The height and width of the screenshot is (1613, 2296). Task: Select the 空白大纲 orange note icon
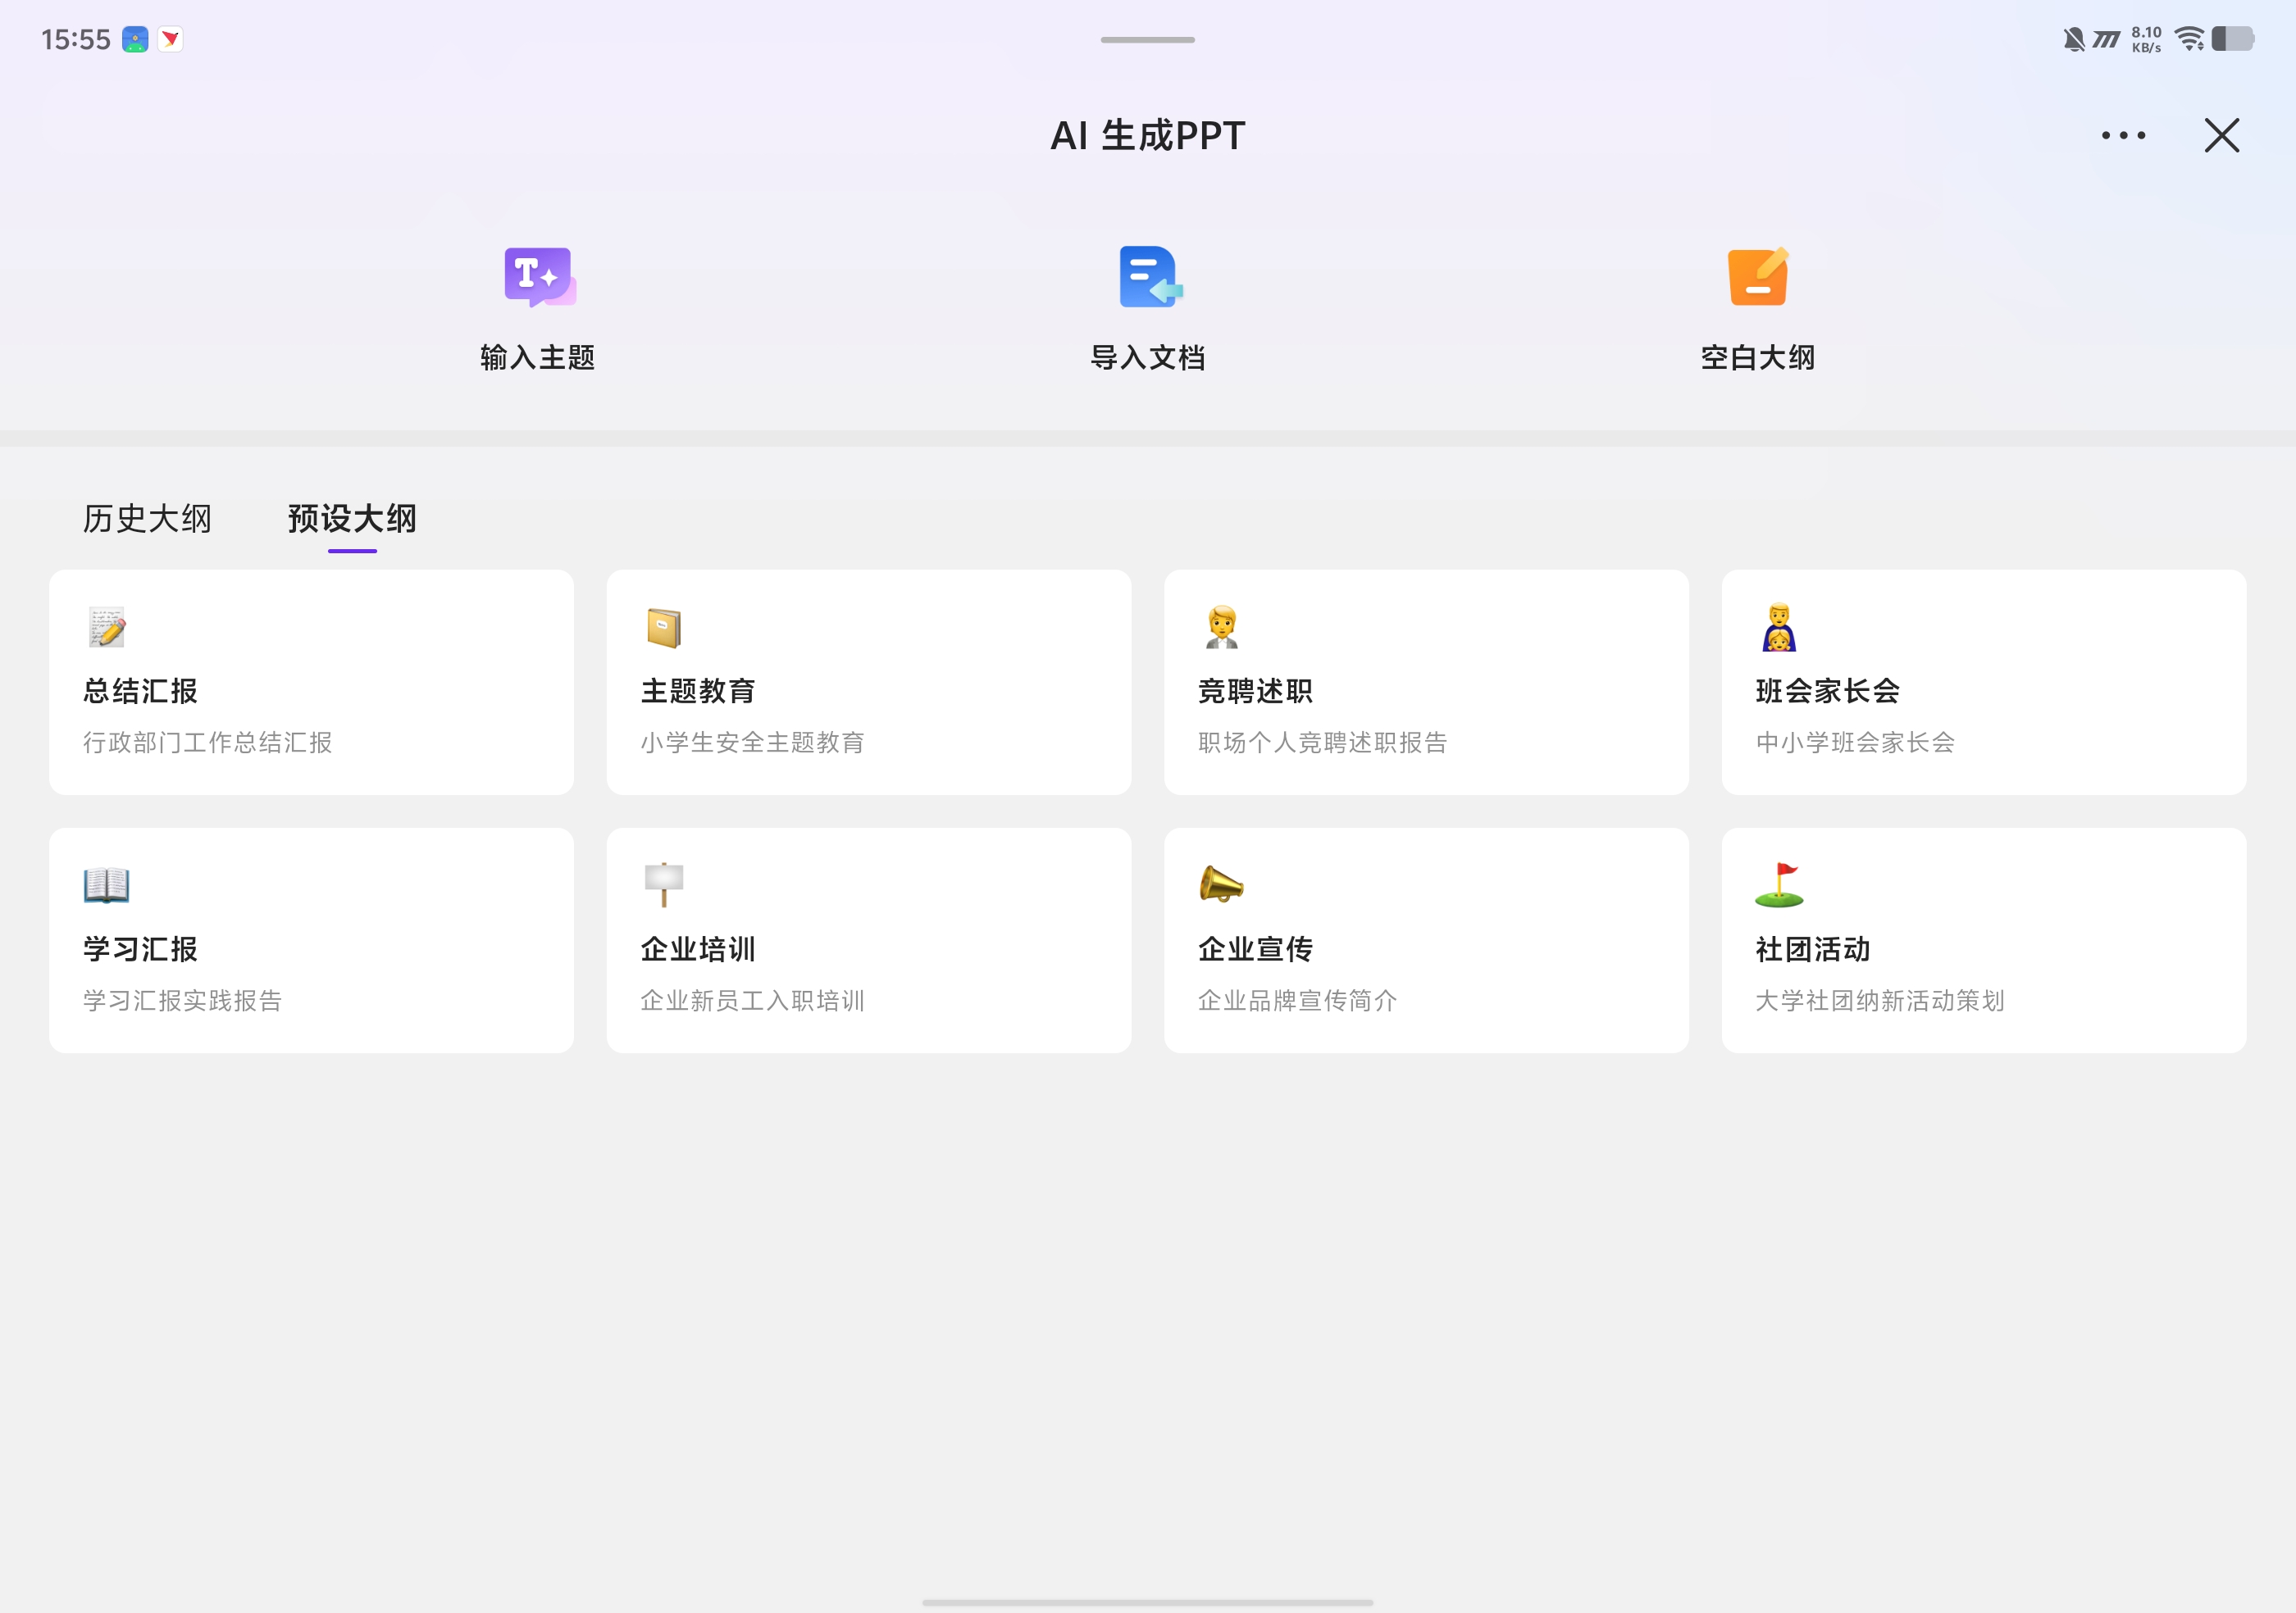pyautogui.click(x=1757, y=277)
